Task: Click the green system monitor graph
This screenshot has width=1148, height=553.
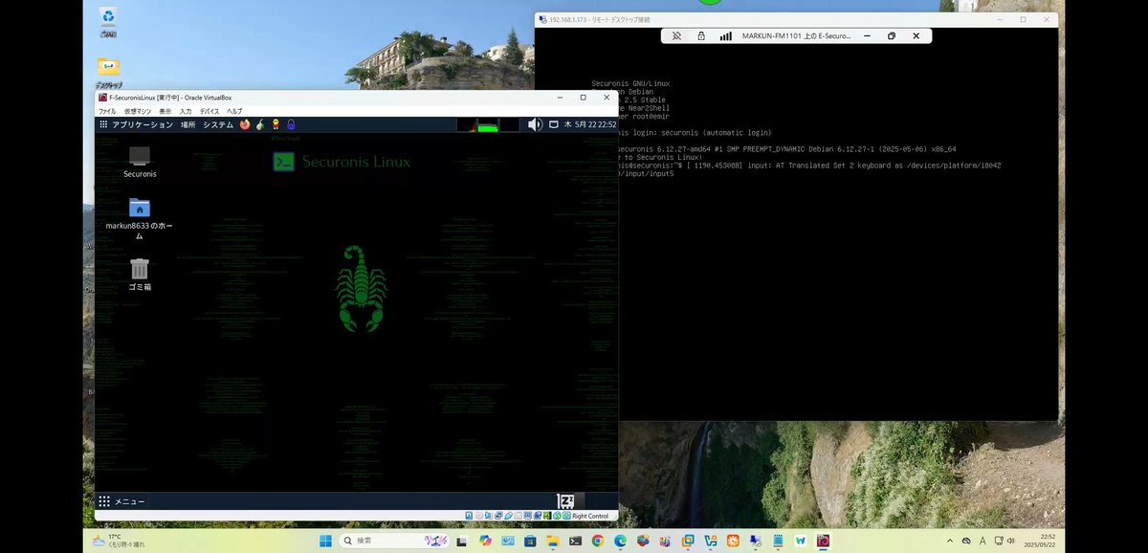Action: coord(488,124)
